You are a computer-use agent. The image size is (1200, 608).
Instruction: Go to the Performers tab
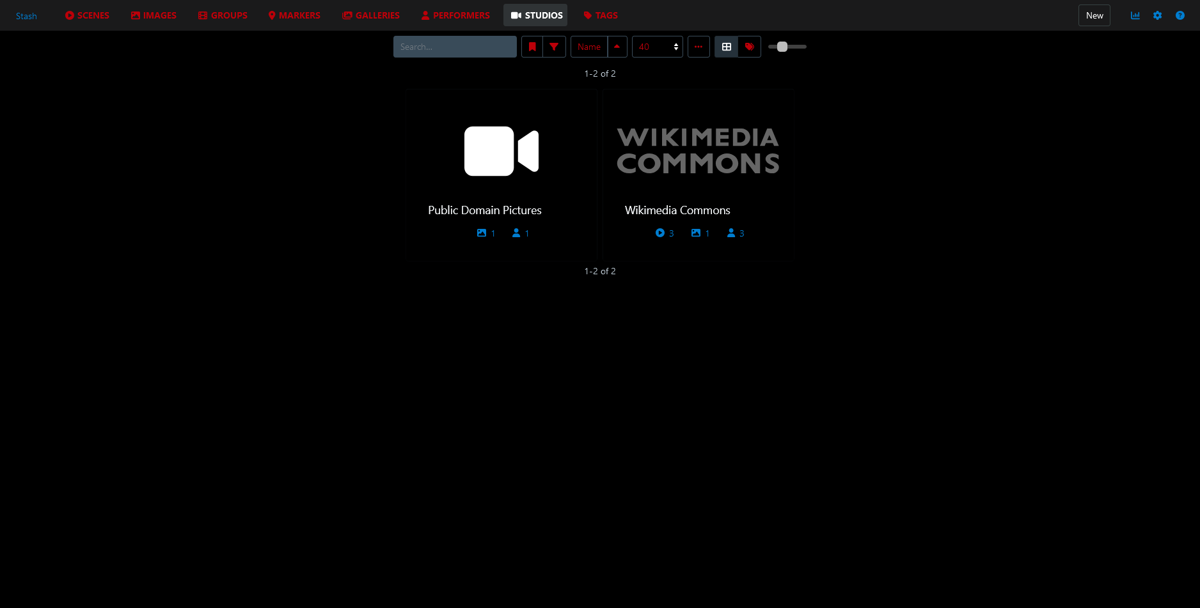point(455,15)
